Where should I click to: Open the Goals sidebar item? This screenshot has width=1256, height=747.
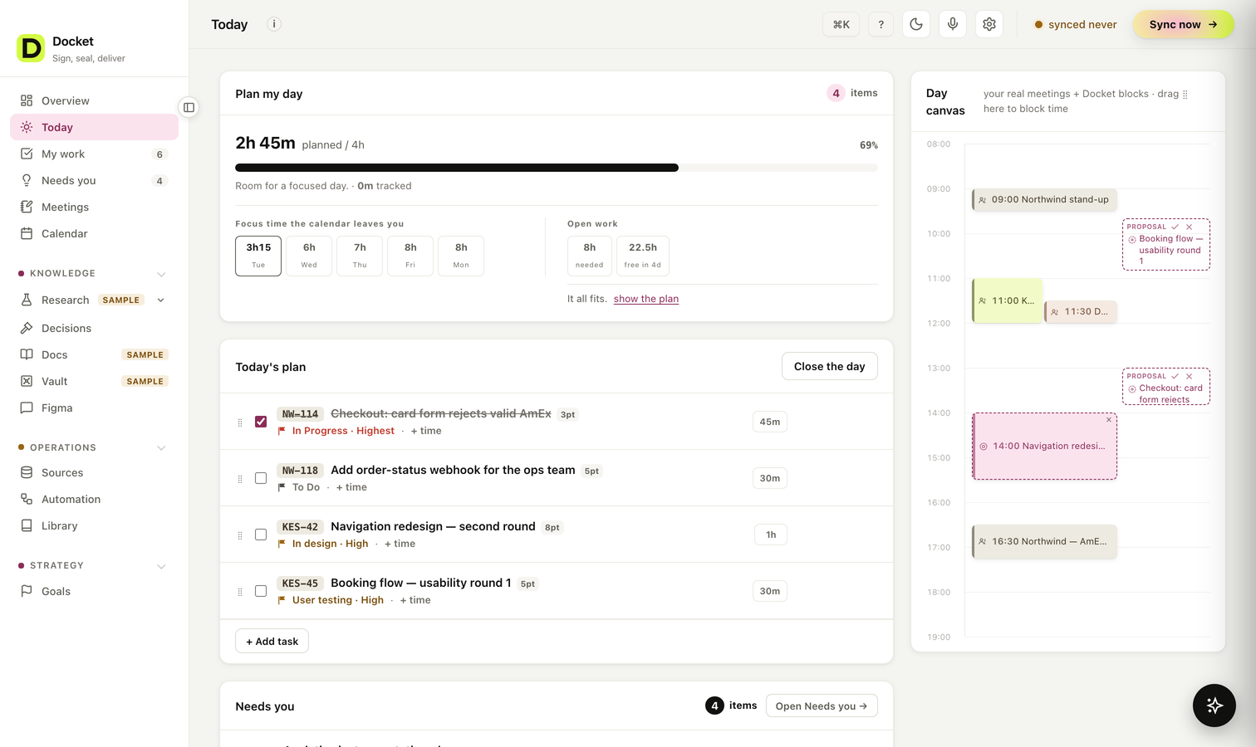click(94, 591)
